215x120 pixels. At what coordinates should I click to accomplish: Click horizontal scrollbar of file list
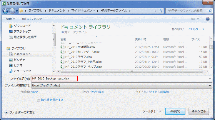tap(132, 71)
